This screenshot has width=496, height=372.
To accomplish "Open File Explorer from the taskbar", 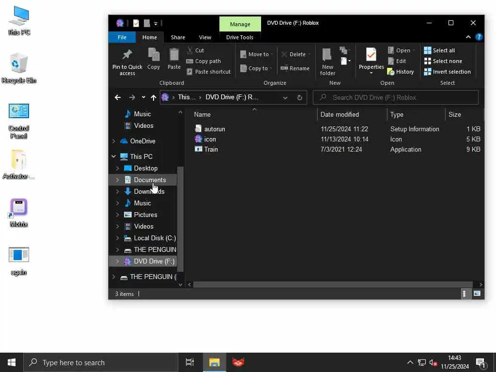I will click(x=214, y=362).
